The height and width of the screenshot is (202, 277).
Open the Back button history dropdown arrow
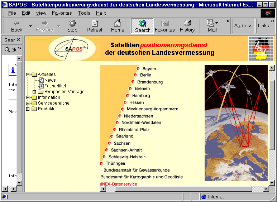[x=30, y=26]
